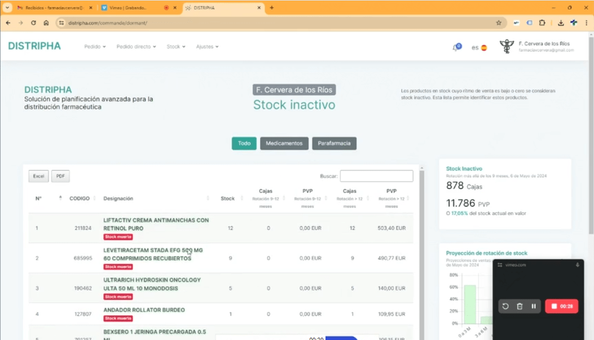The height and width of the screenshot is (340, 594).
Task: Open a new browser tab
Action: (272, 7)
